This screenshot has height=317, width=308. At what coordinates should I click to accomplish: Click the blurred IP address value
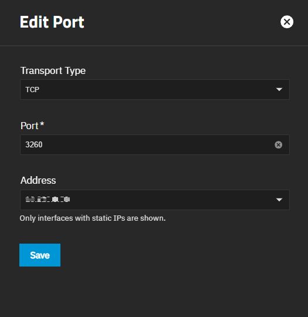(x=48, y=200)
